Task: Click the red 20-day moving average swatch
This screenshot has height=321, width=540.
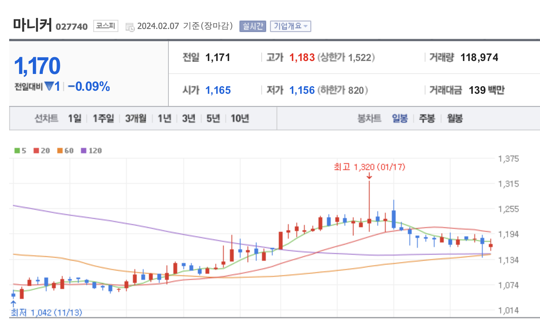Action: [36, 151]
